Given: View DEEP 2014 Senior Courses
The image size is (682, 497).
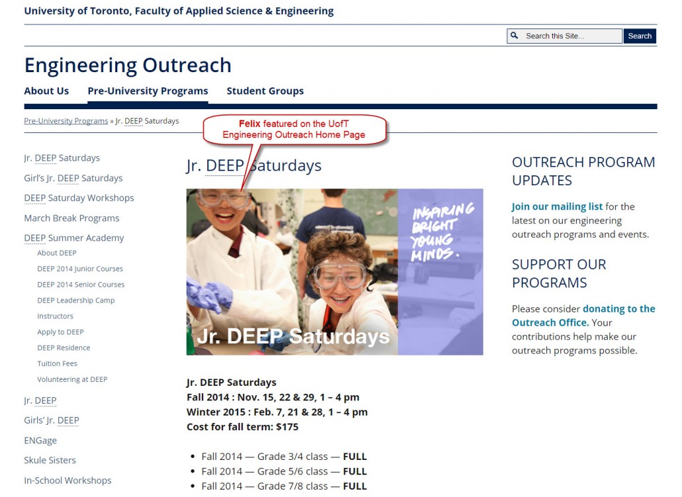Looking at the screenshot, I should coord(81,285).
